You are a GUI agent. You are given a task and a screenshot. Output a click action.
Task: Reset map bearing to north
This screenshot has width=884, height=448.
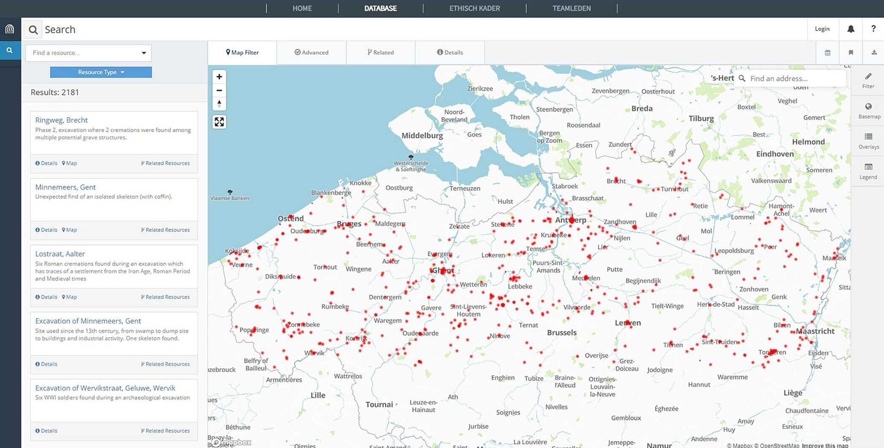click(219, 104)
